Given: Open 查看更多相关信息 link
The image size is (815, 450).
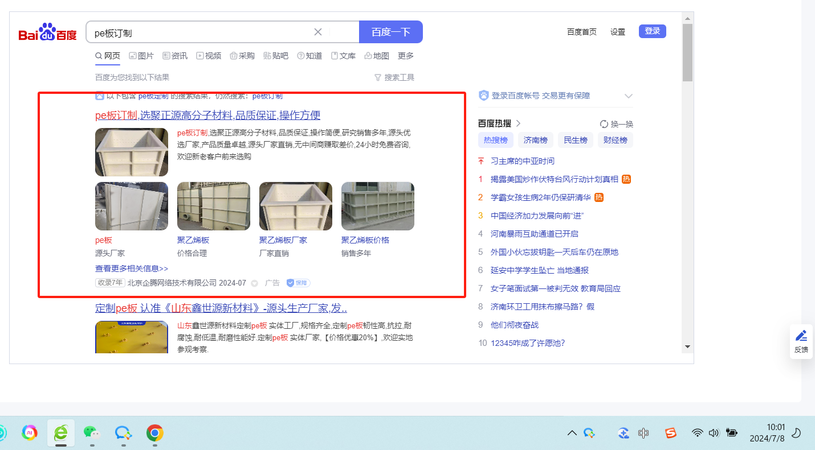Looking at the screenshot, I should (132, 269).
